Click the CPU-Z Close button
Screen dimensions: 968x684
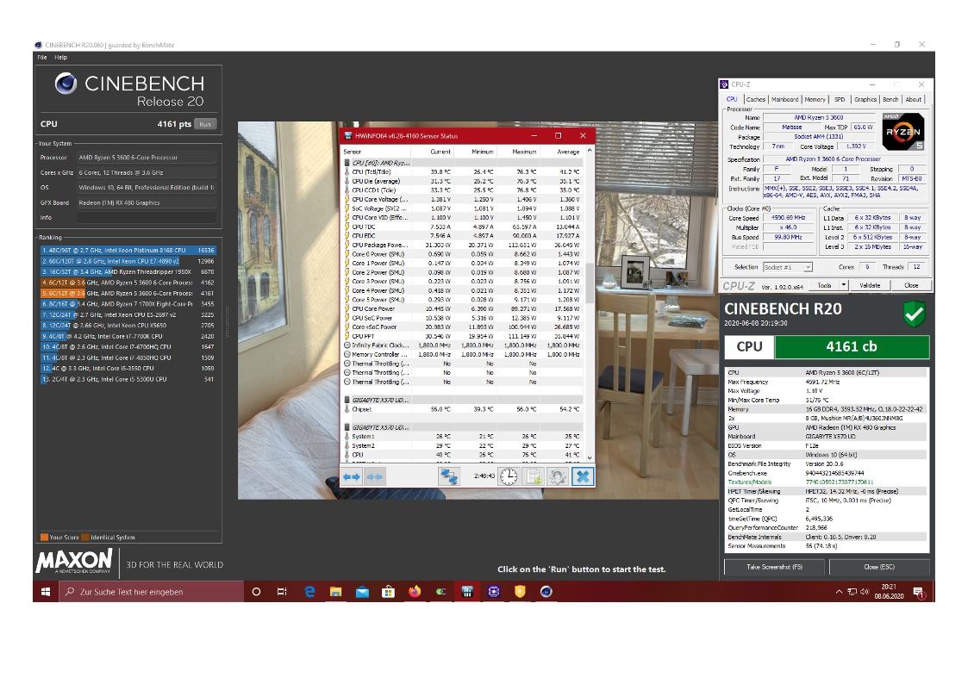(x=911, y=285)
